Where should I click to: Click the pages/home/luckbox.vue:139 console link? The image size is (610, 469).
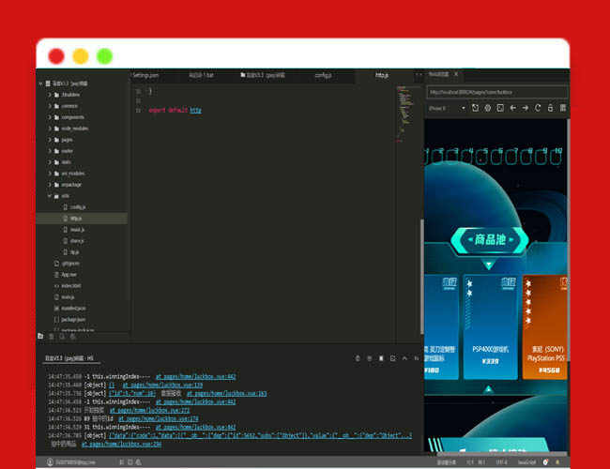(x=162, y=385)
